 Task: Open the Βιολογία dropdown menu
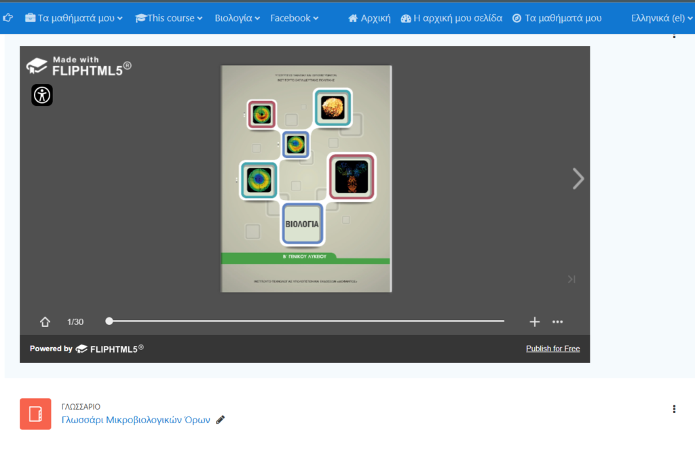click(x=238, y=18)
